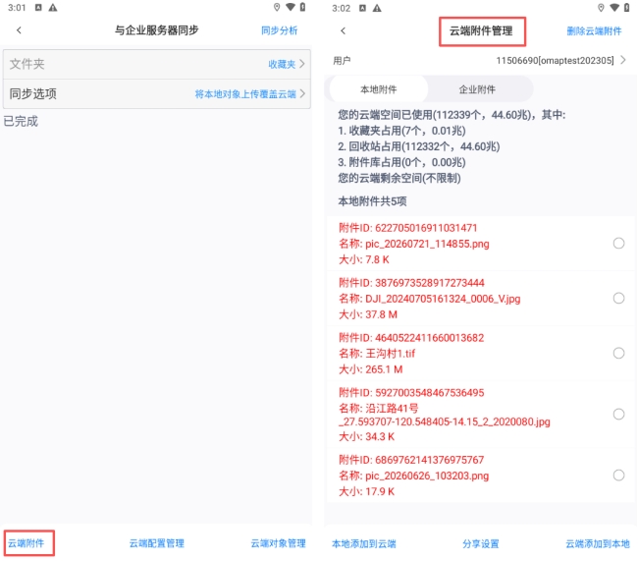Image resolution: width=638 pixels, height=561 pixels.
Task: Tap the location icon in the right status bar
Action: 601,7
